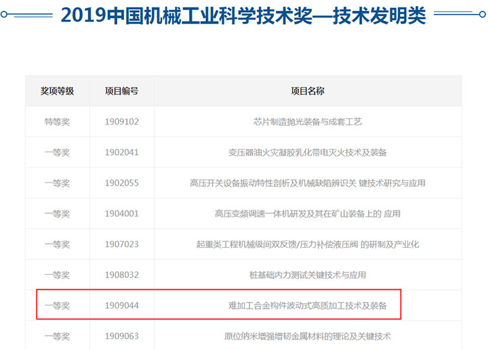Select project number 1909063
Screen dimensions: 488x350
pos(122,336)
